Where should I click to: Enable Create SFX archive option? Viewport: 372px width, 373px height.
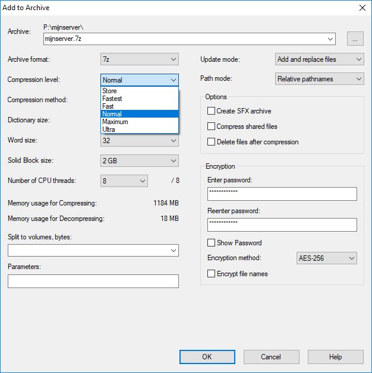[x=211, y=111]
